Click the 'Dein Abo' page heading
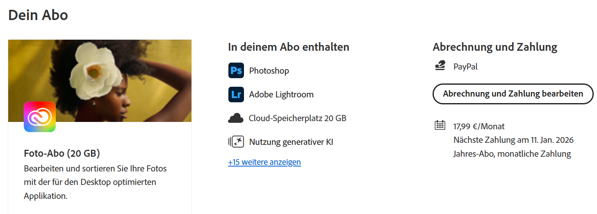Viewport: 597px width, 214px height. 38,15
